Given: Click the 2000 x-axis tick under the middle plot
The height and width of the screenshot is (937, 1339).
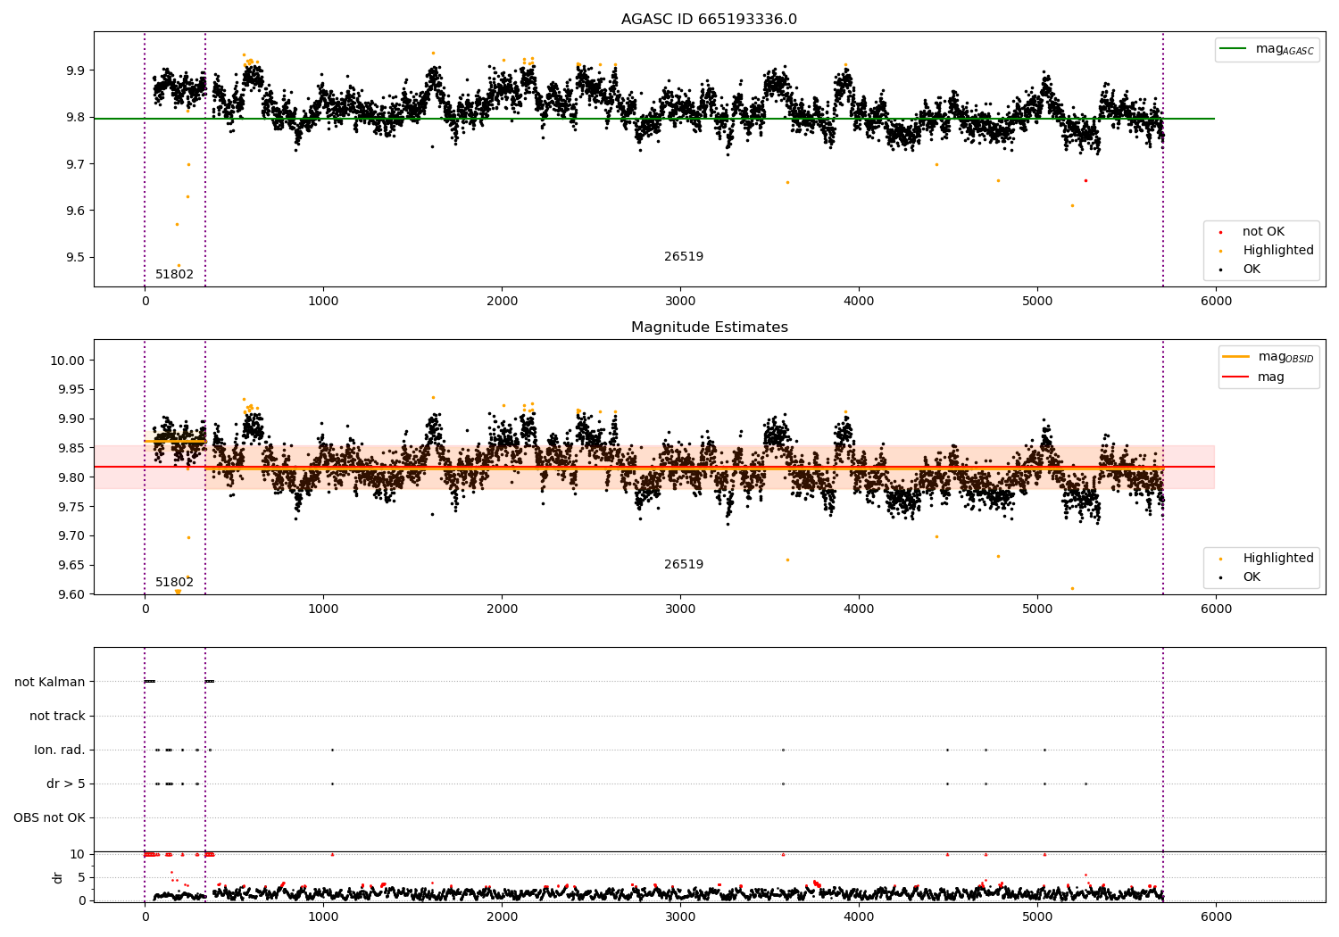Looking at the screenshot, I should (502, 609).
